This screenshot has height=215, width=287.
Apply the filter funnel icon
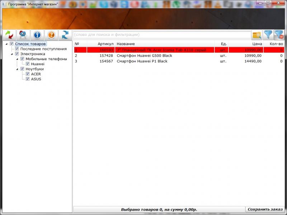point(268,35)
